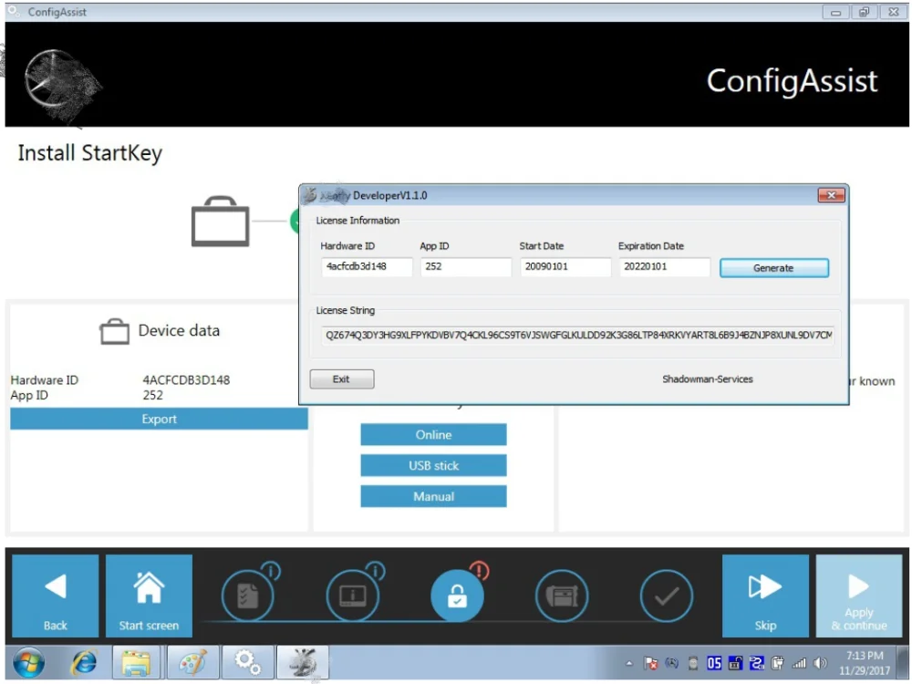This screenshot has width=912, height=684.
Task: Choose Manual StartKey installation
Action: tap(433, 496)
